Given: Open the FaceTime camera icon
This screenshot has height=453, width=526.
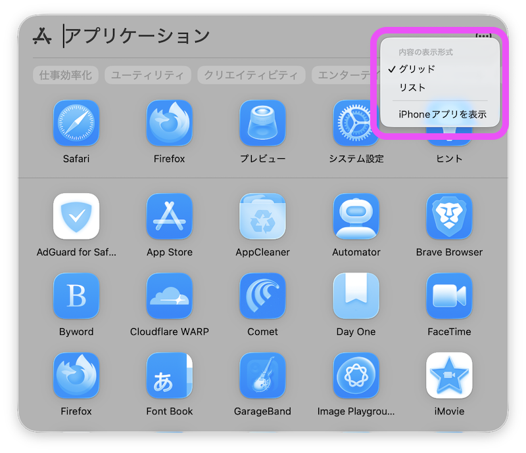Looking at the screenshot, I should pyautogui.click(x=449, y=296).
